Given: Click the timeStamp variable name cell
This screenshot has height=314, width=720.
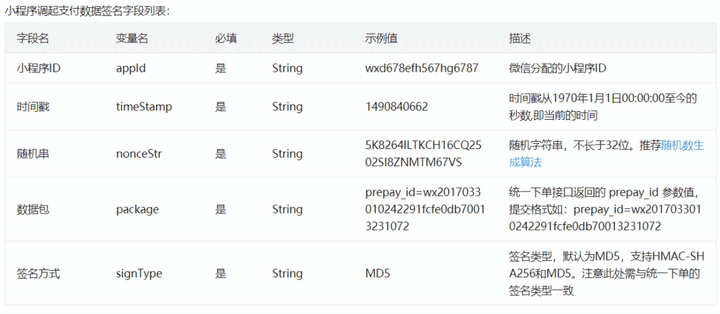Looking at the screenshot, I should click(144, 106).
